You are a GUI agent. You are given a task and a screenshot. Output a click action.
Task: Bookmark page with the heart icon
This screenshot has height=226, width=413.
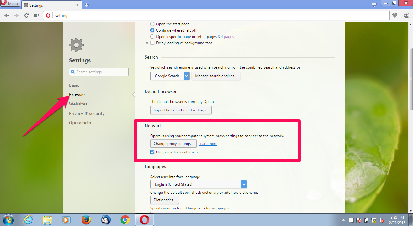pyautogui.click(x=395, y=15)
